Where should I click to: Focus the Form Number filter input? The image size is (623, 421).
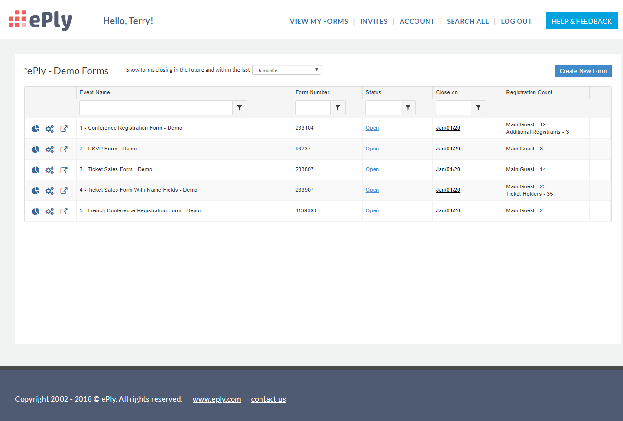pyautogui.click(x=313, y=108)
